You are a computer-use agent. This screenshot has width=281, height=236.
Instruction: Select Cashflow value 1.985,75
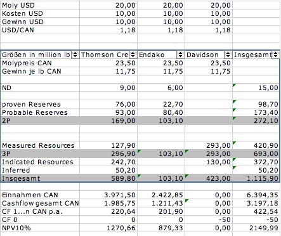tap(108, 203)
